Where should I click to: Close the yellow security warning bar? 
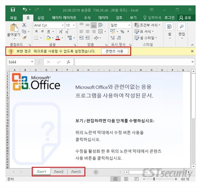click(x=192, y=51)
